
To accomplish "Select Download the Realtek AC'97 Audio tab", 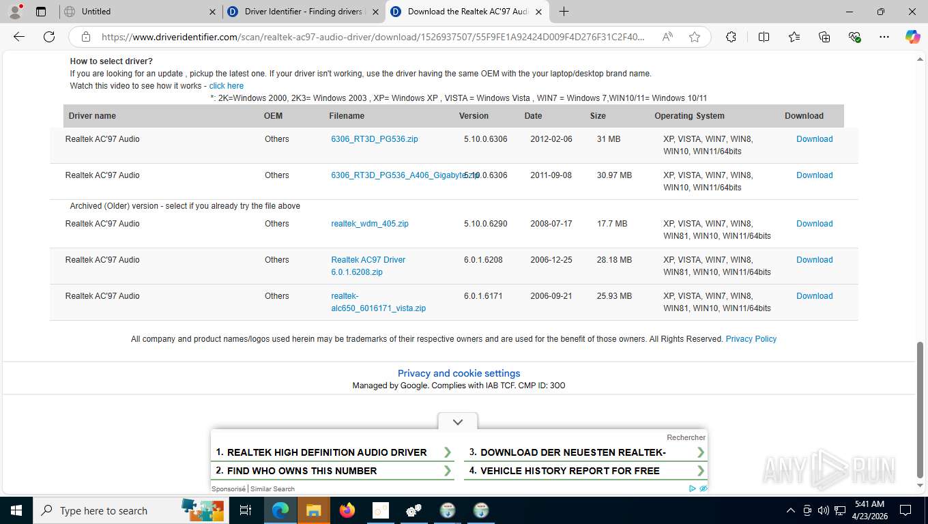I will 467,12.
